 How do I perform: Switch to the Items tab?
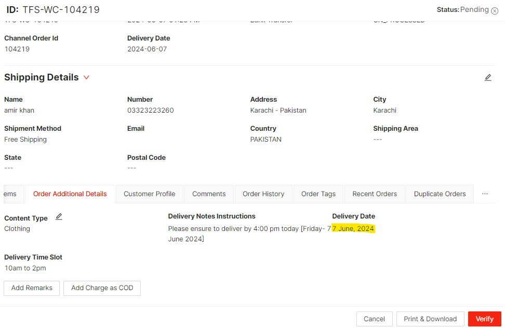[x=10, y=194]
